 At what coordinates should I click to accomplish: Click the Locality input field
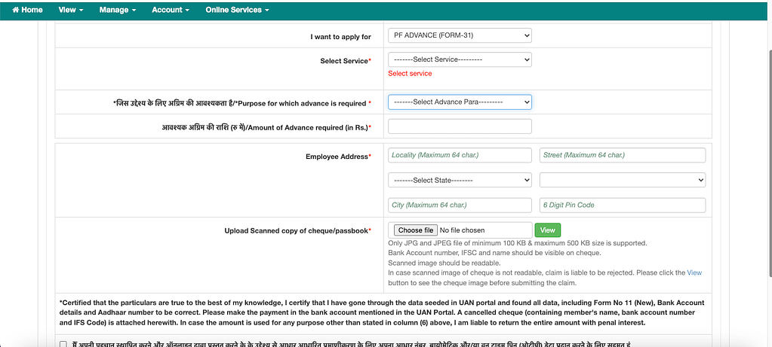pos(460,155)
